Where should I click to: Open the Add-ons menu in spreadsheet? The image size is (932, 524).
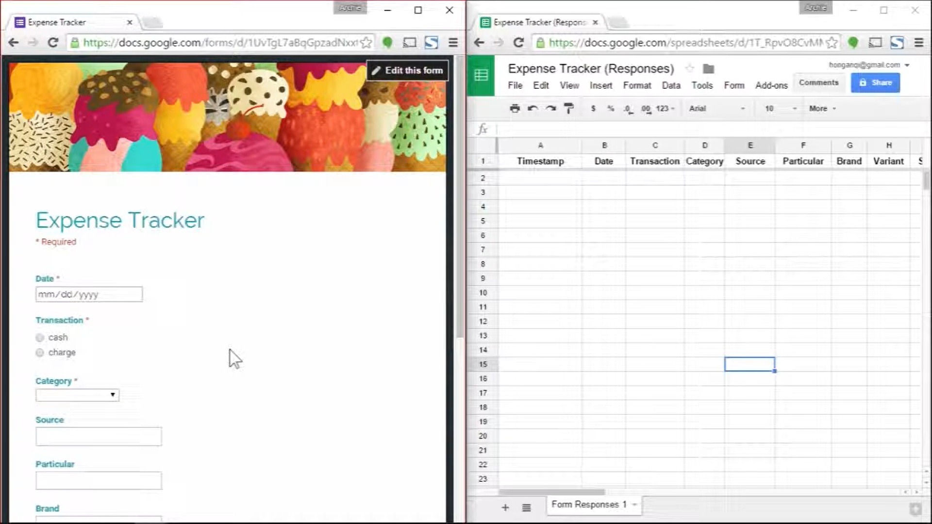(771, 85)
